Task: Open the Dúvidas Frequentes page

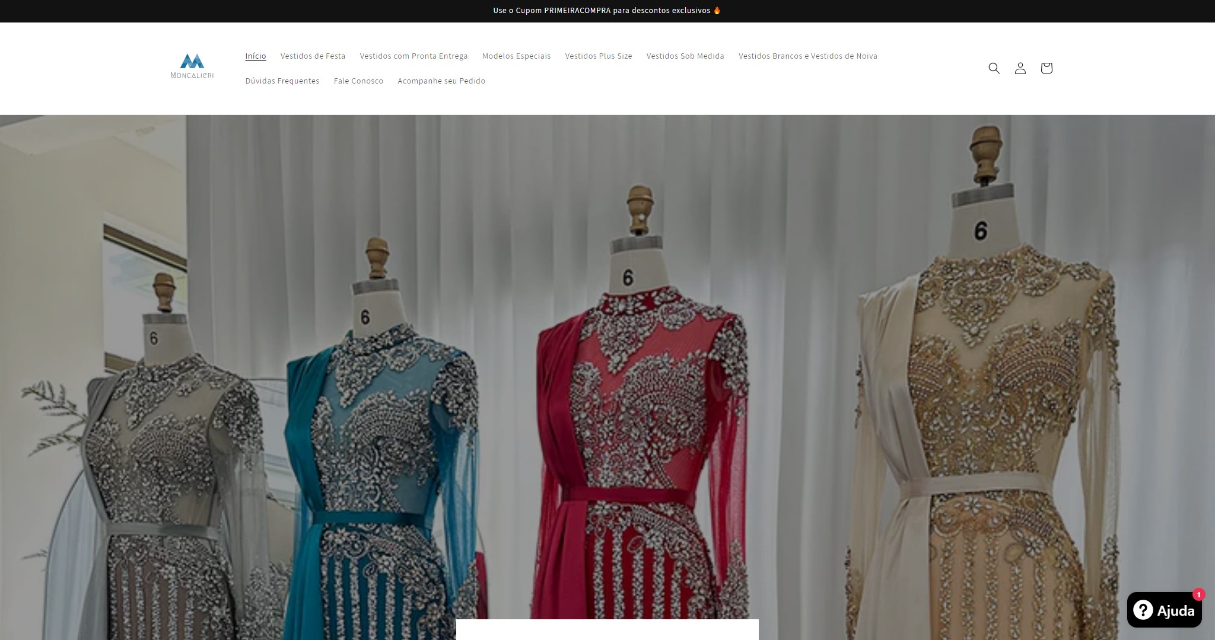Action: 282,81
